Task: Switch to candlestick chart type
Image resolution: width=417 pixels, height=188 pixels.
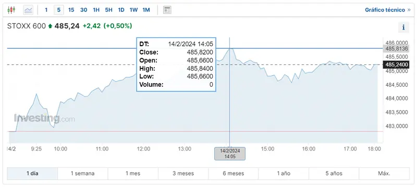Action: tap(11, 10)
